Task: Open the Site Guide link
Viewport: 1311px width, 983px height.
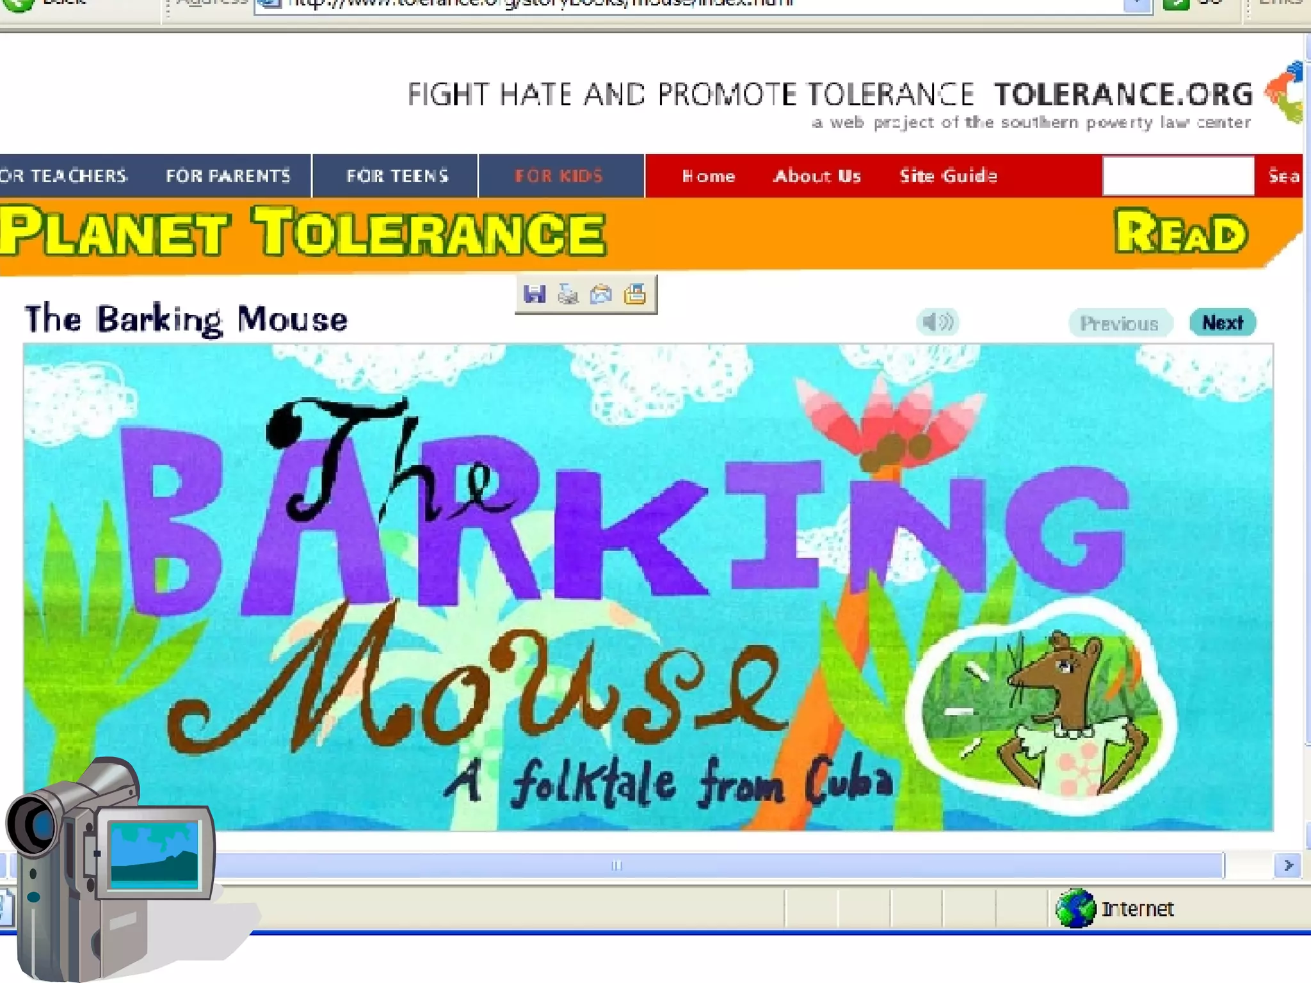Action: point(948,176)
